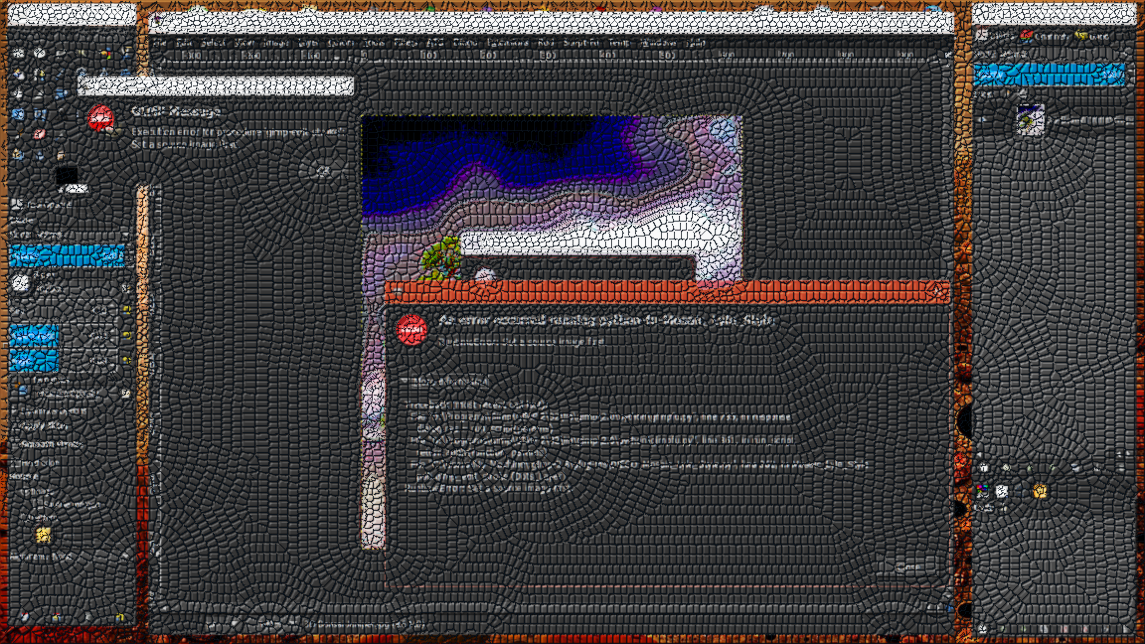Image resolution: width=1145 pixels, height=644 pixels.
Task: Select the Free Select lasso tool
Action: 61,53
